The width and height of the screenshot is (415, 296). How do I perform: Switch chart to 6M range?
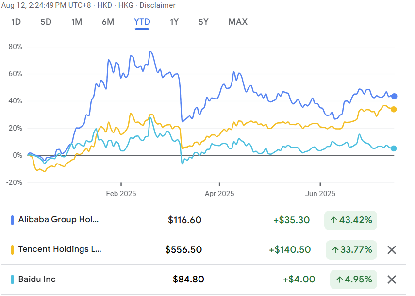tap(108, 22)
